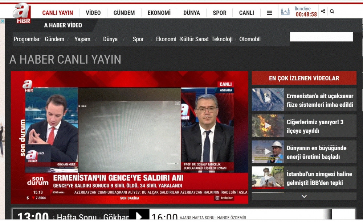363x222 pixels.
Task: Click A HABER CANLI YAYIN page title
Action: click(65, 59)
